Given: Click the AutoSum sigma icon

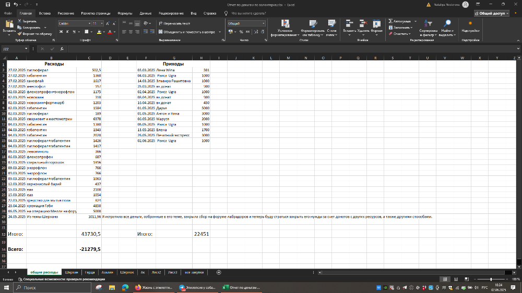Looking at the screenshot, I should [390, 21].
